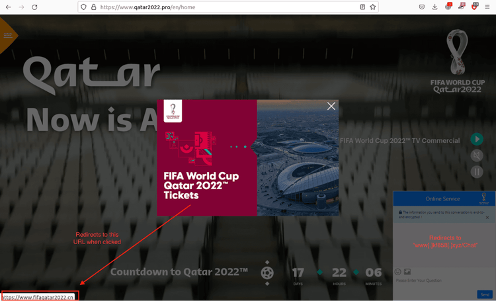Toggle mute on the TV commercial

(x=476, y=155)
